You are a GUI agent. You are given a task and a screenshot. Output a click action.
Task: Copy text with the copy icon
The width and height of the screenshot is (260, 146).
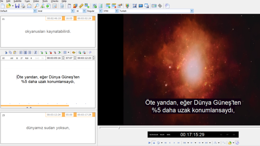[10, 53]
